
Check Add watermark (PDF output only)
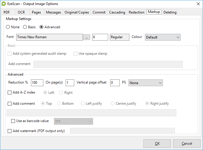coord(10,131)
